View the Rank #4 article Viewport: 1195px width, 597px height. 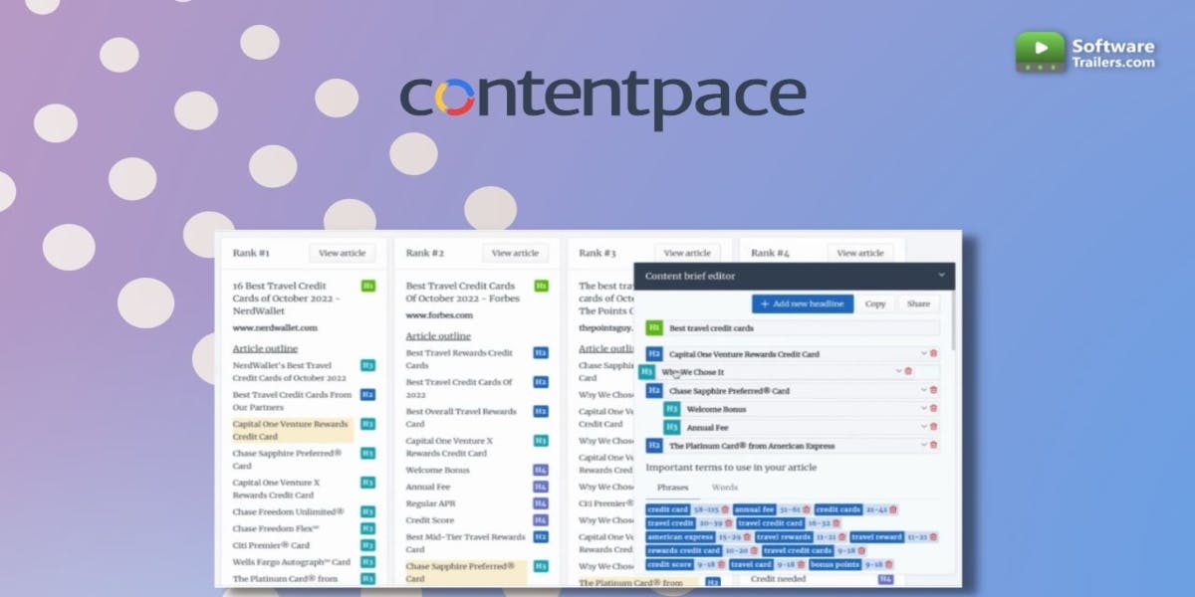click(859, 253)
